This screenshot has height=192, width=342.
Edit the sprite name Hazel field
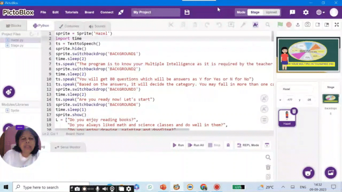pyautogui.click(x=297, y=89)
